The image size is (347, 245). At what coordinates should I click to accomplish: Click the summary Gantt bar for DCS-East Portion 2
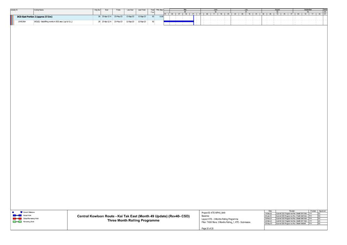pyautogui.click(x=179, y=16)
